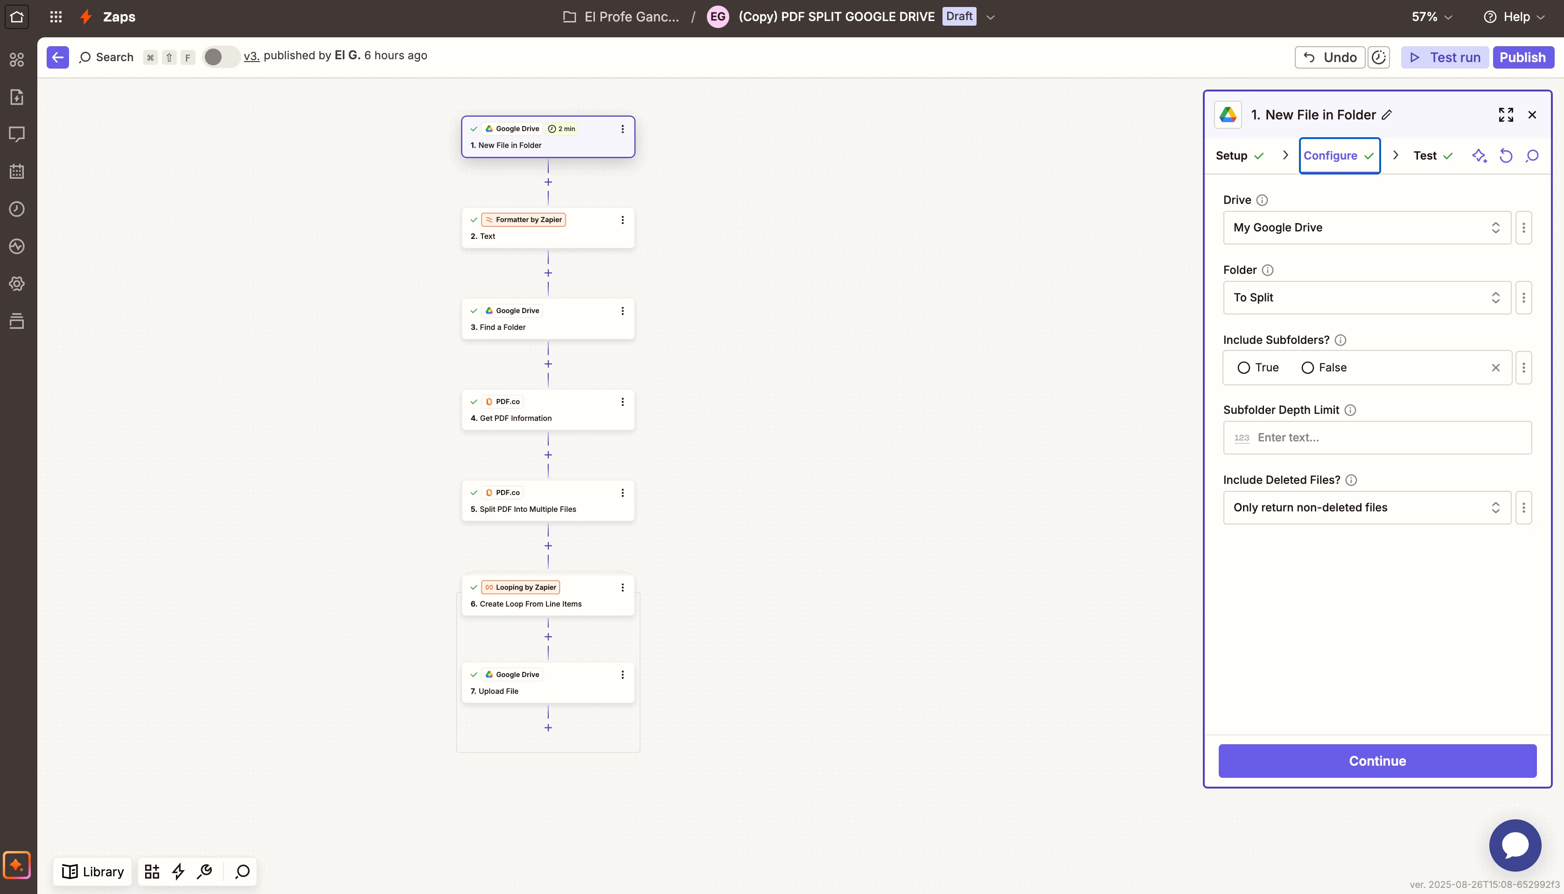1564x894 pixels.
Task: Select step 7 Upload File
Action: [547, 682]
